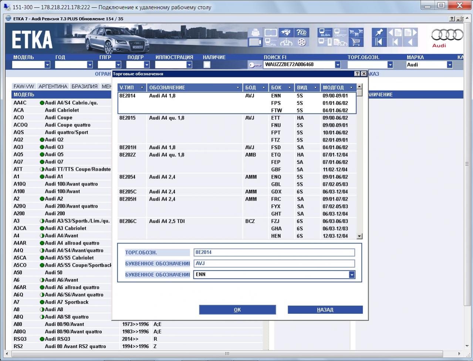Click the plain left arrow icon

point(411,42)
